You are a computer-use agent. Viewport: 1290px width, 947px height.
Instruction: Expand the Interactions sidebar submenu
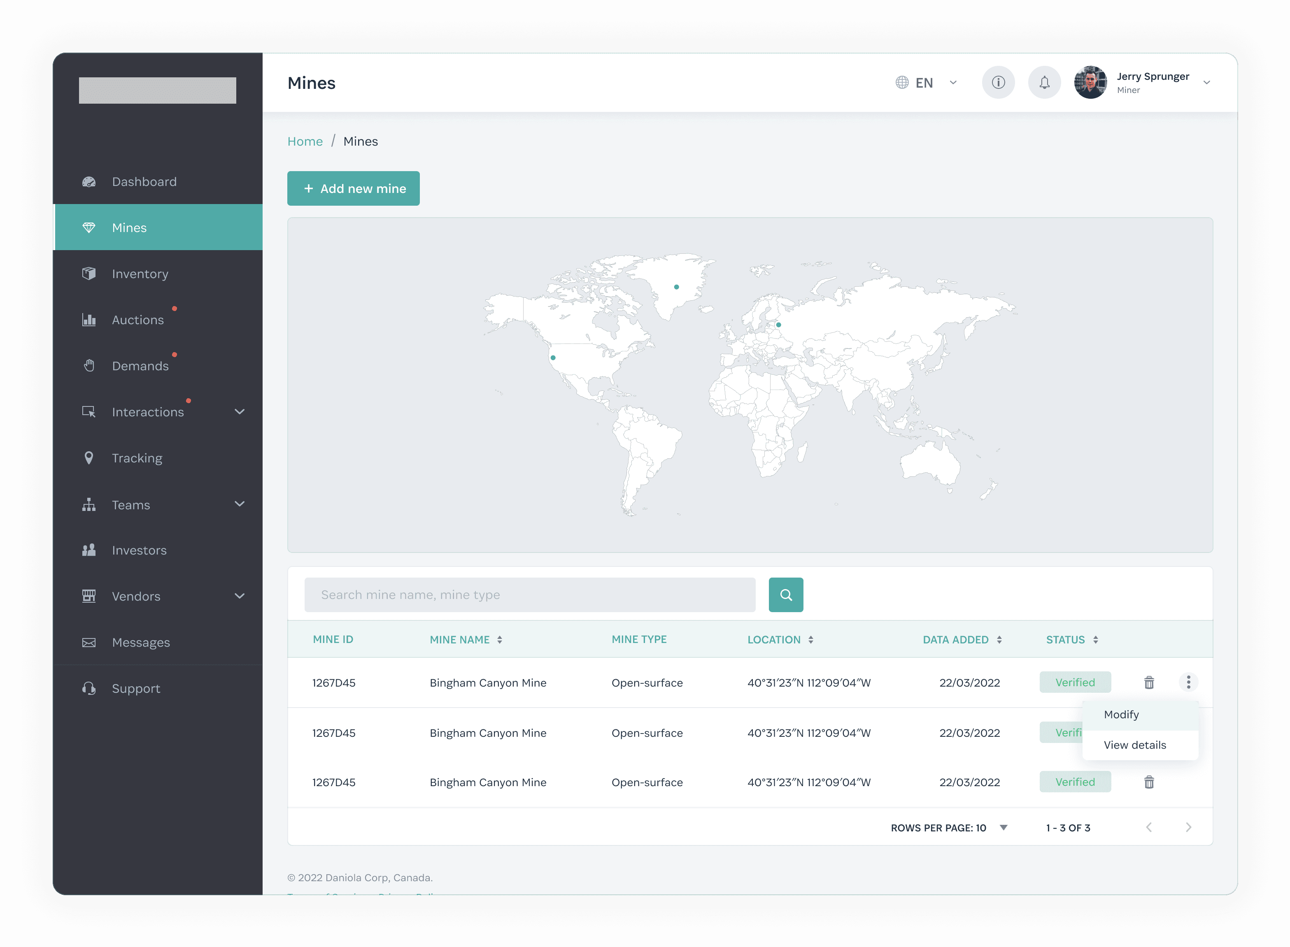point(239,412)
